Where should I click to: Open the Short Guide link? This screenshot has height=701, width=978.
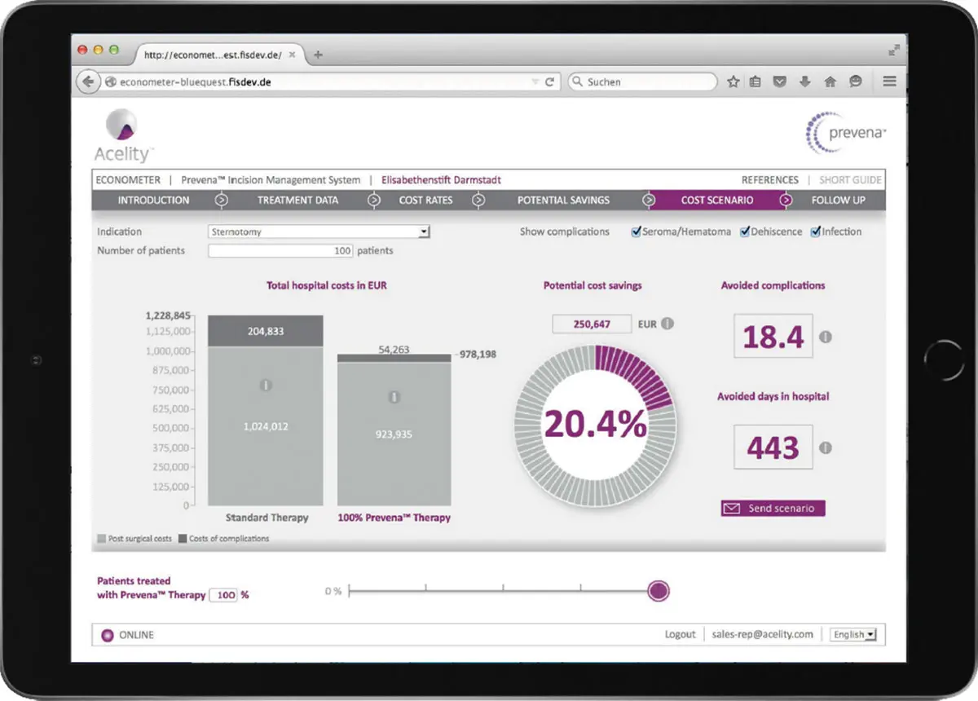[850, 180]
